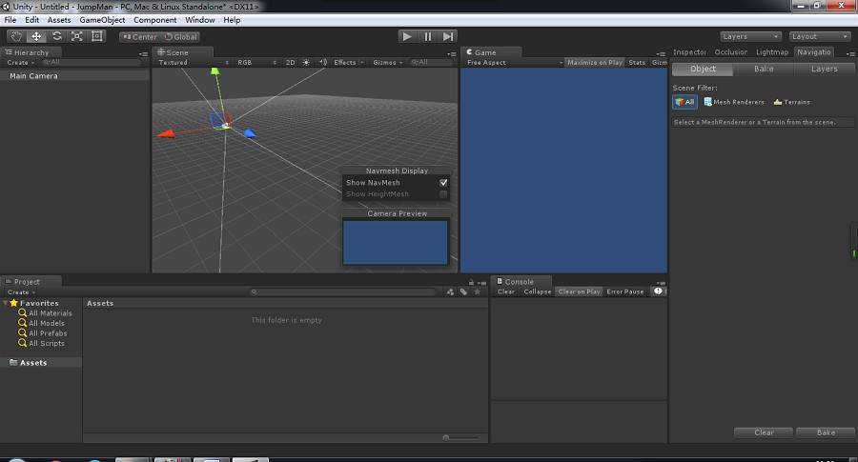Select the Hand view tool
This screenshot has width=858, height=462.
coord(16,36)
